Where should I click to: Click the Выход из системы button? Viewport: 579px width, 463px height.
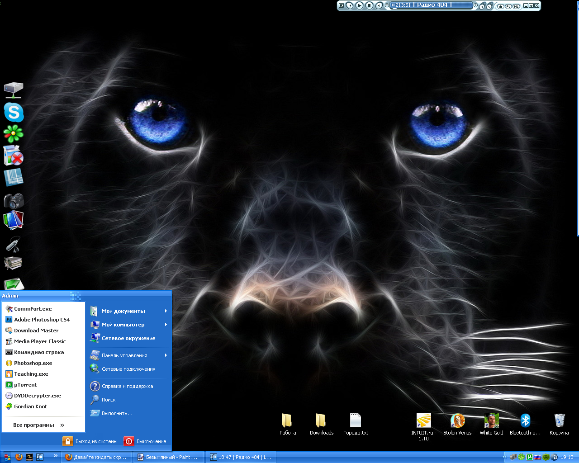pos(90,441)
